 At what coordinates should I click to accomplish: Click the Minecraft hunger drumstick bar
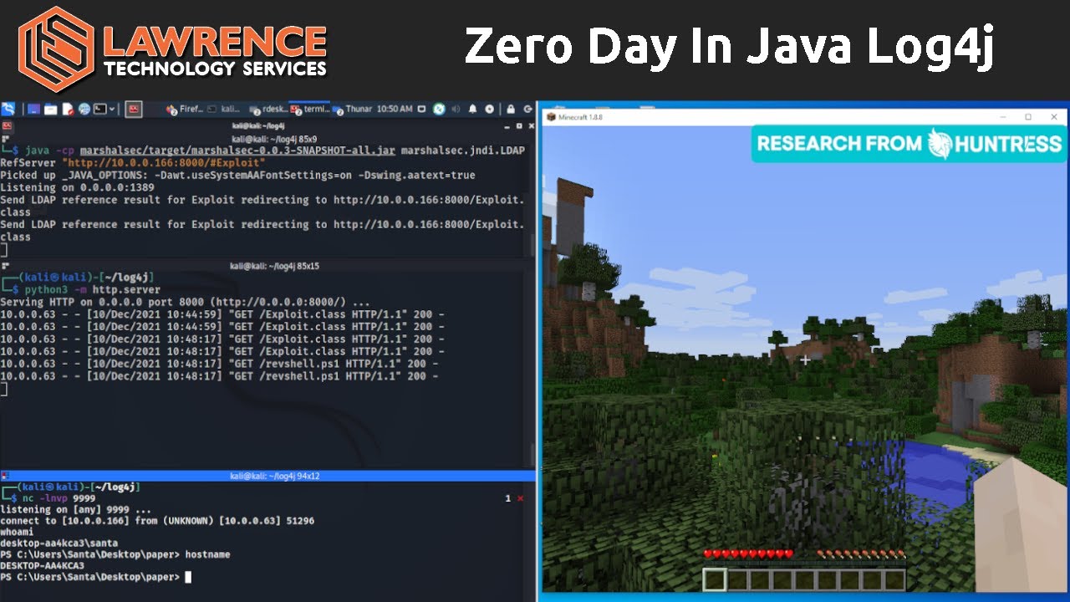pyautogui.click(x=860, y=554)
